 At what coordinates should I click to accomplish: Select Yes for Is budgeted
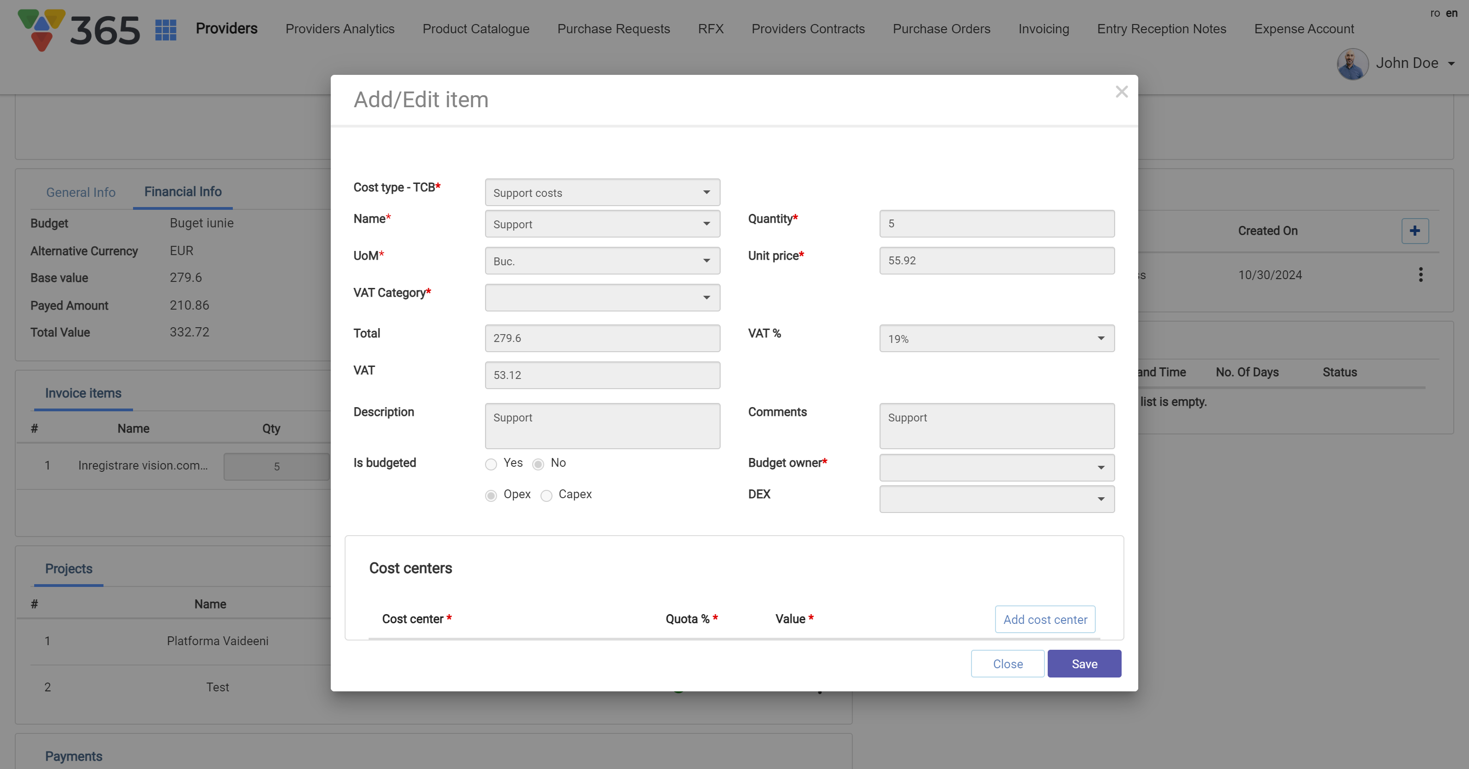point(491,464)
